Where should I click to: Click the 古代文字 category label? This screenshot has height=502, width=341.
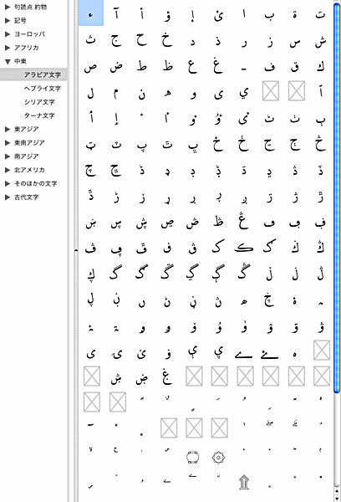point(26,197)
